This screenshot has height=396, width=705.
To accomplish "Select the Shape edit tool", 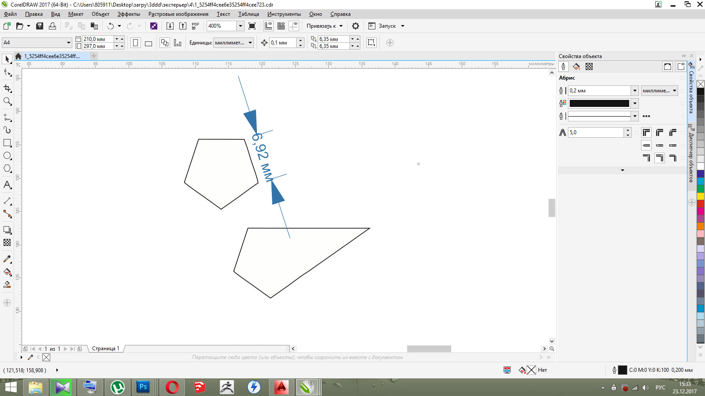I will click(7, 73).
